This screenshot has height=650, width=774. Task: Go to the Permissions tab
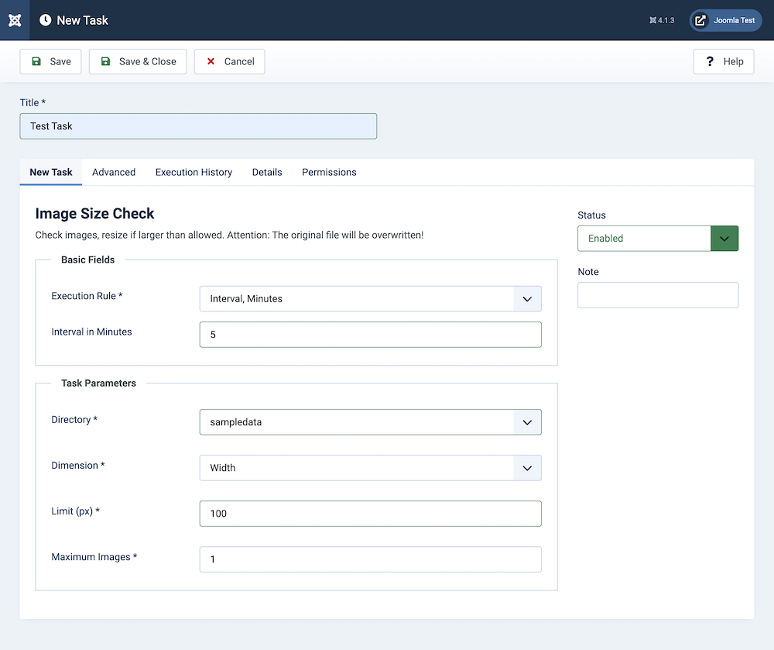coord(329,172)
